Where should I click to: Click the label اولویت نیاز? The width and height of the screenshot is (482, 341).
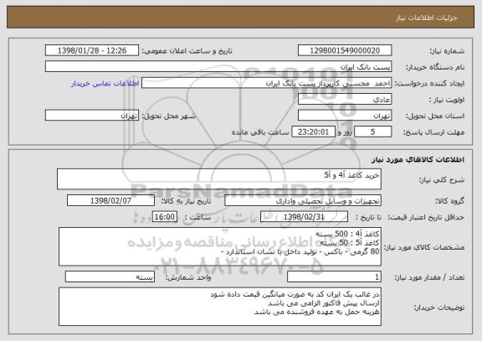coord(447,100)
